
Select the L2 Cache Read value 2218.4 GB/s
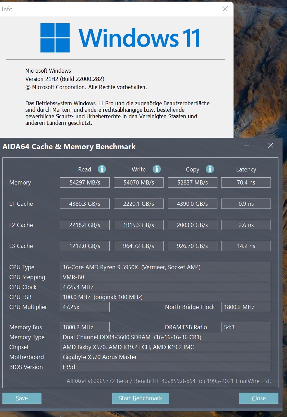click(x=85, y=225)
